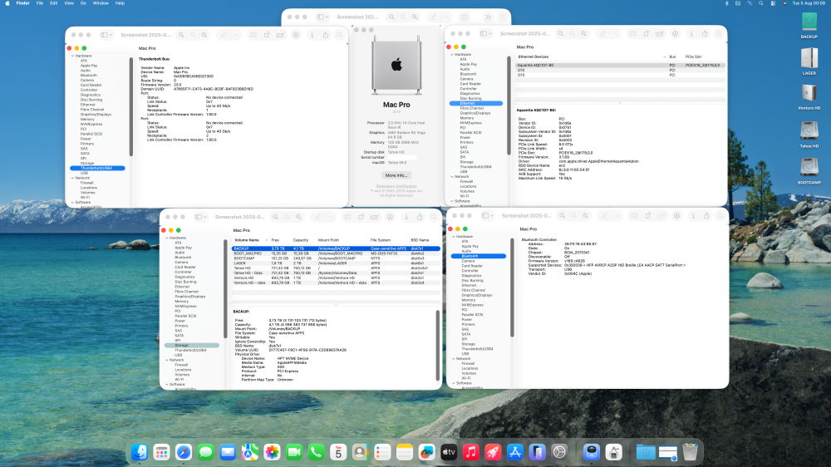Open the Apple menu
Image resolution: width=831 pixels, height=467 pixels.
coord(7,3)
